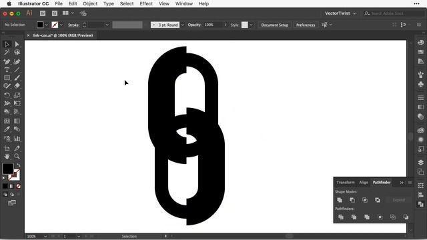Open Layers panel from right dock
This screenshot has width=427, height=240.
click(421, 163)
